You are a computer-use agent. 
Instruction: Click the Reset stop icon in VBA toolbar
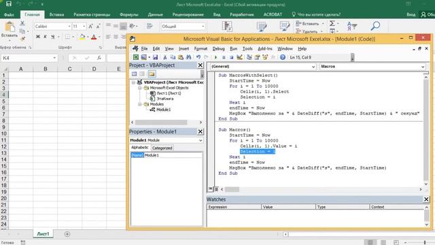pyautogui.click(x=231, y=57)
